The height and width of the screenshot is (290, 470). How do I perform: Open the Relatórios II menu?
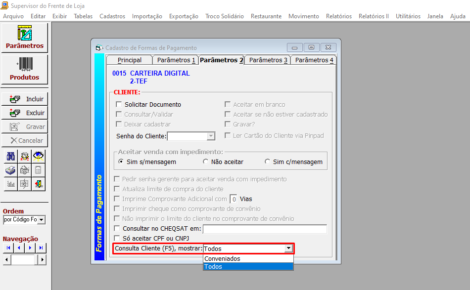coord(374,16)
